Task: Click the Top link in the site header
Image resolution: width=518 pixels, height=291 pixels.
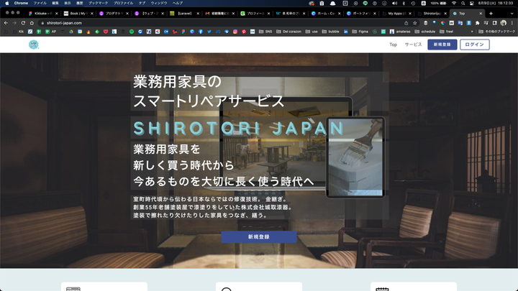Action: (x=393, y=45)
